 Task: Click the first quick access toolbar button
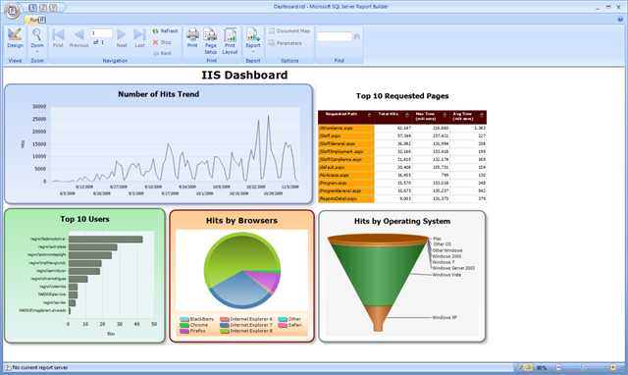pos(32,8)
